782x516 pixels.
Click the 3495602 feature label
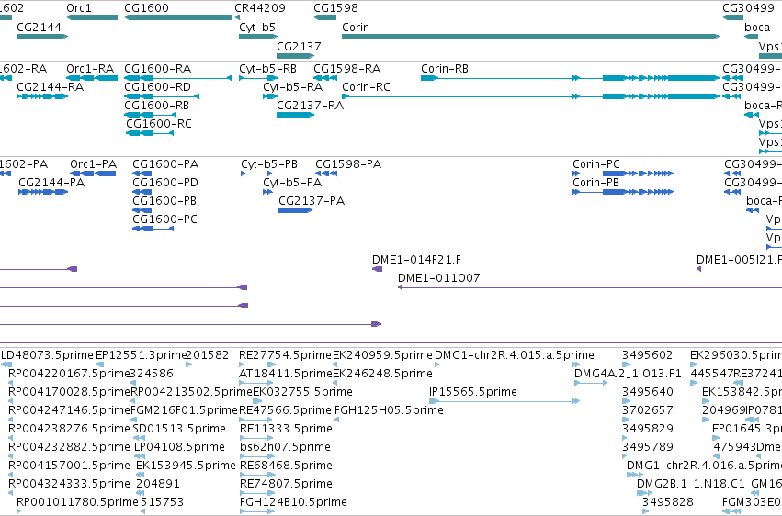pyautogui.click(x=647, y=355)
